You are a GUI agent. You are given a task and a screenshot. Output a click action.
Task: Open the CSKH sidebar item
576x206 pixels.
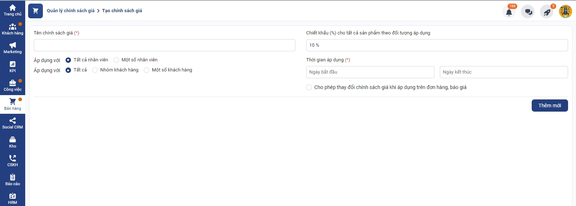[13, 161]
